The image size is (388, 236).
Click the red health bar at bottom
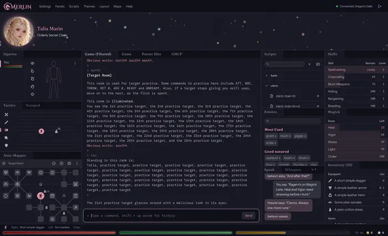coord(59,233)
